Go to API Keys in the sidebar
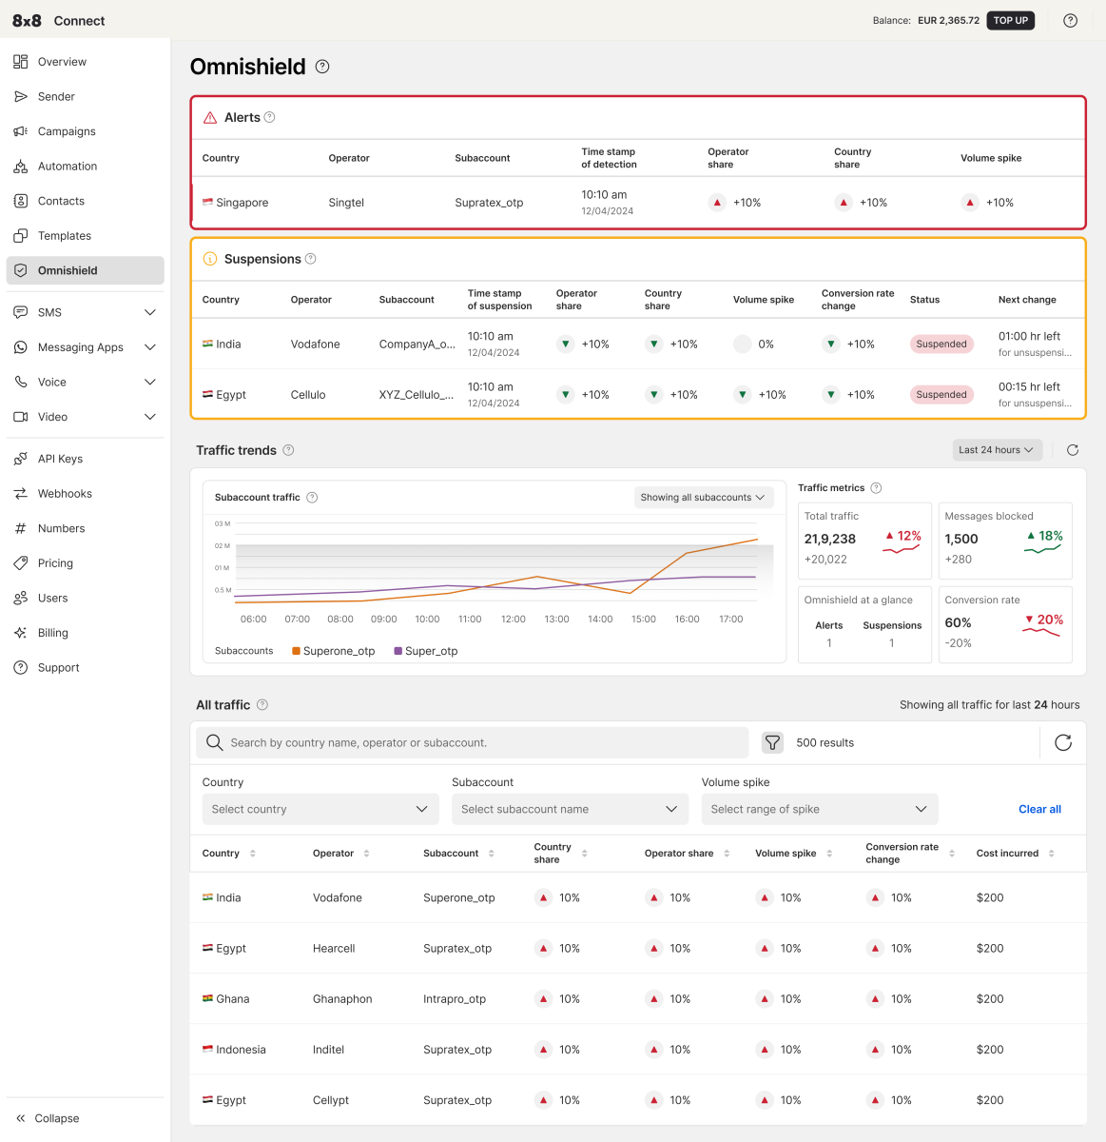 pyautogui.click(x=60, y=459)
